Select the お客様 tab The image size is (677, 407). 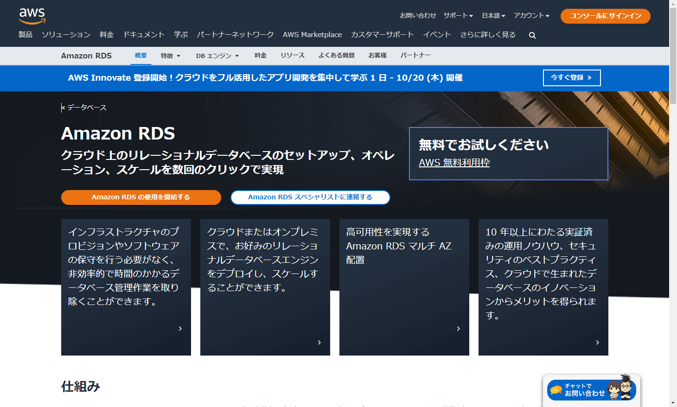377,56
